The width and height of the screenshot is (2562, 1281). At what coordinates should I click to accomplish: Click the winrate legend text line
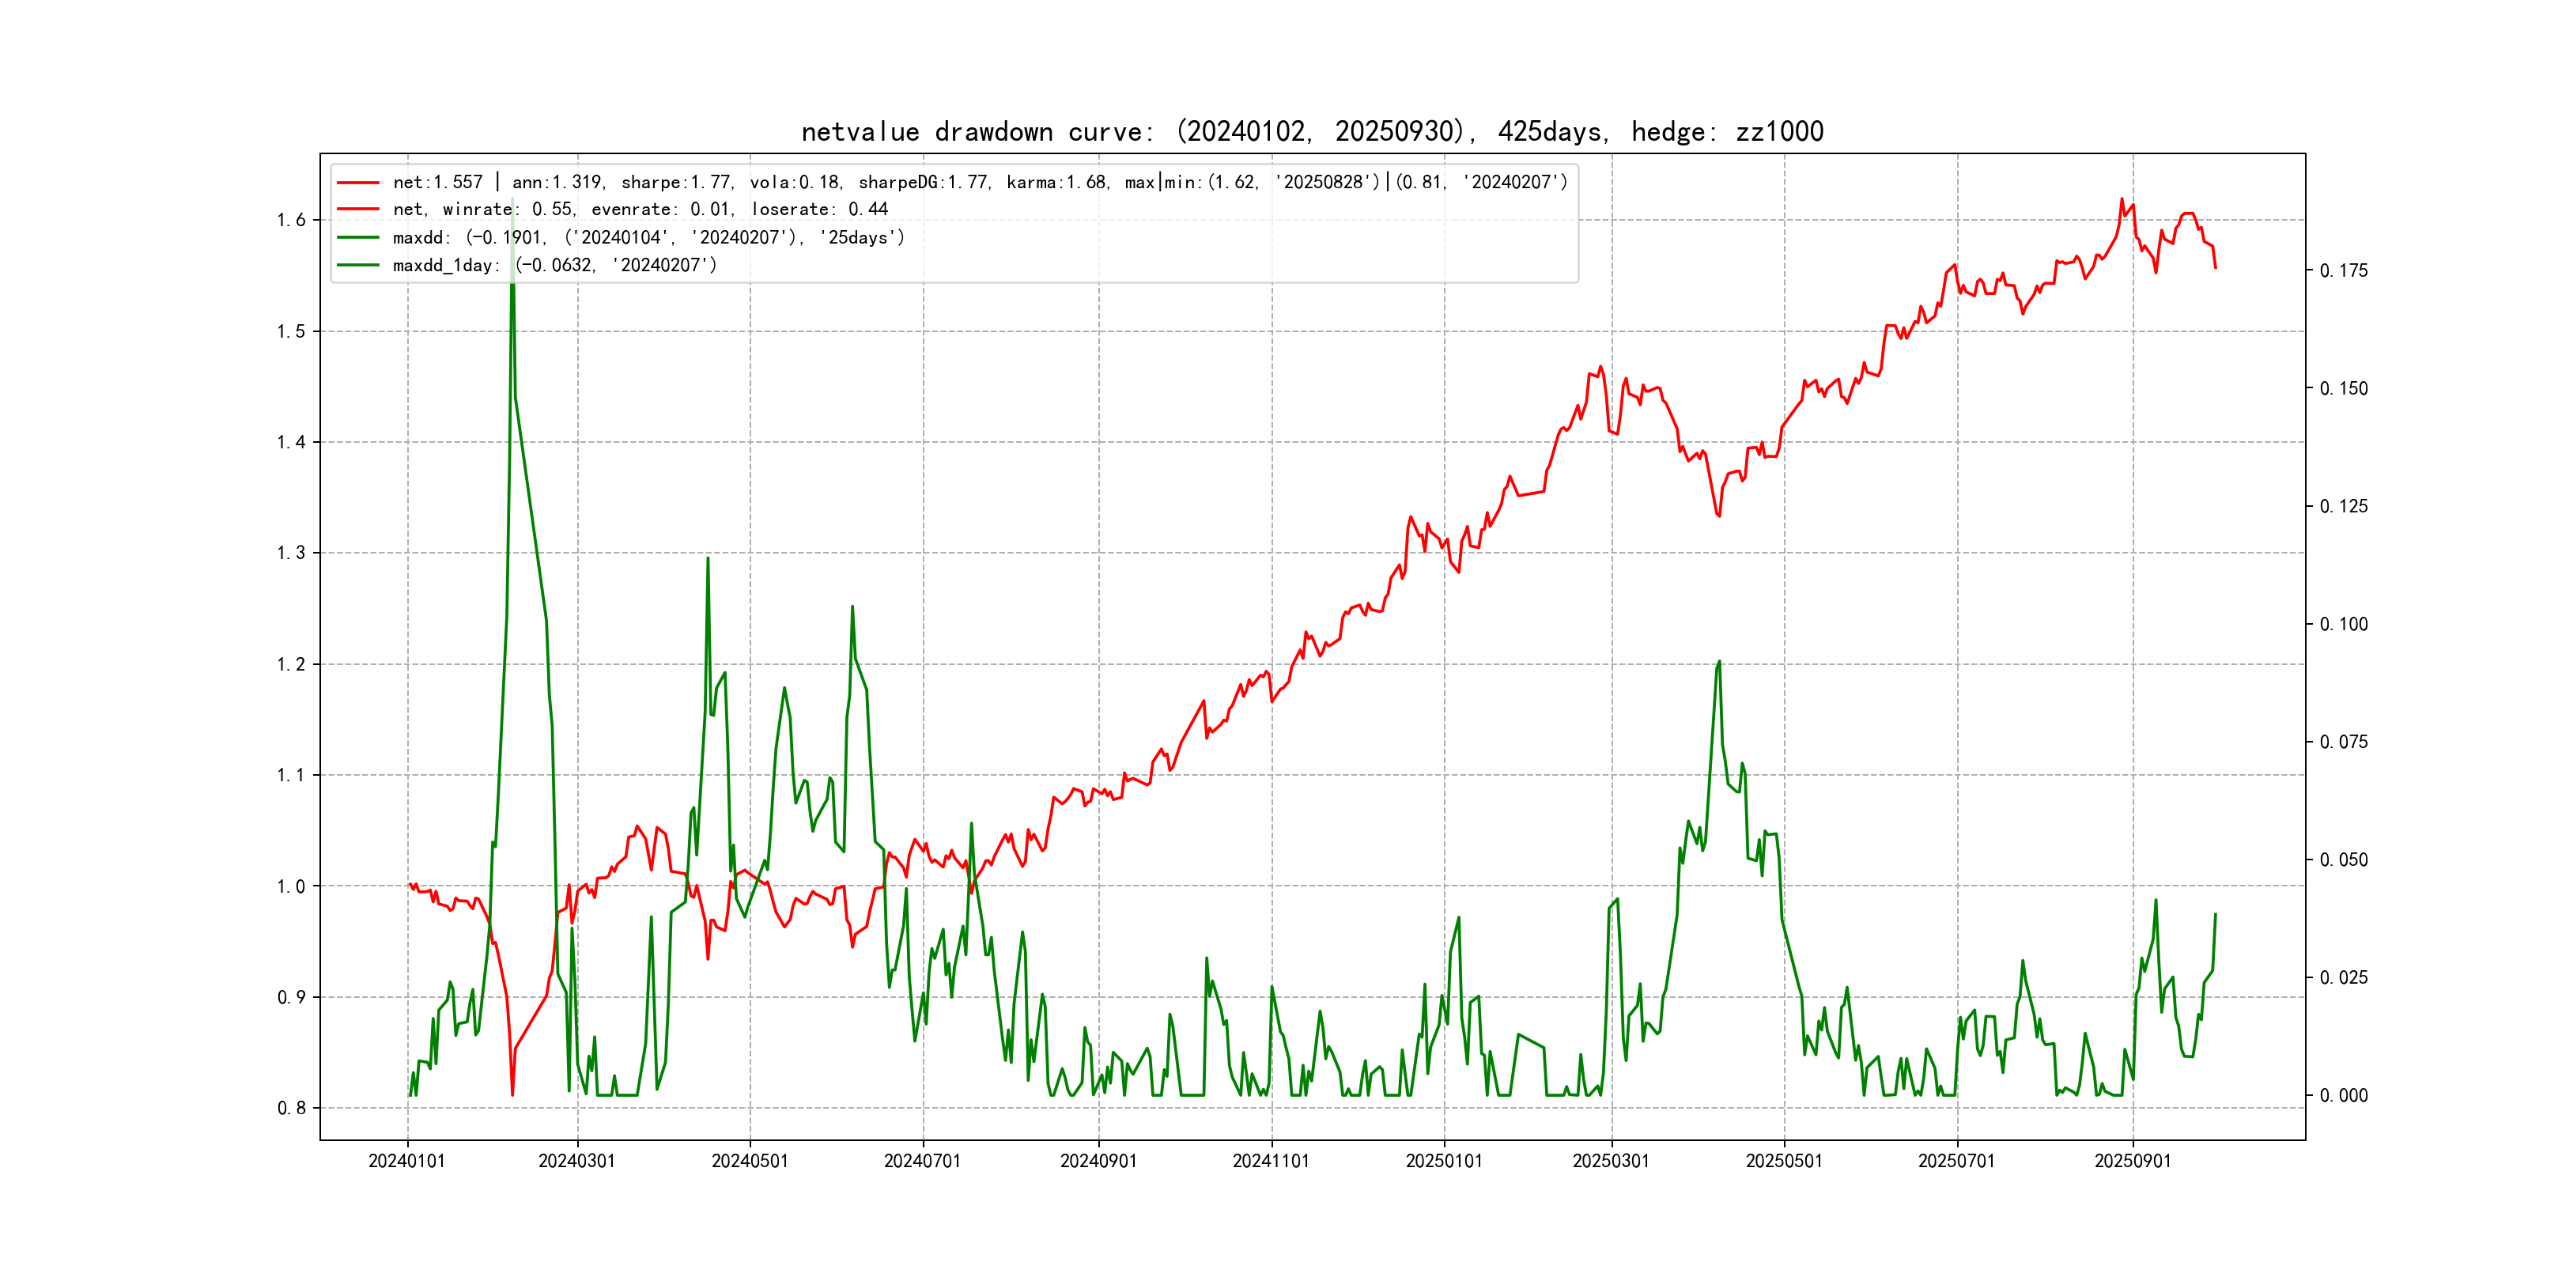640,210
